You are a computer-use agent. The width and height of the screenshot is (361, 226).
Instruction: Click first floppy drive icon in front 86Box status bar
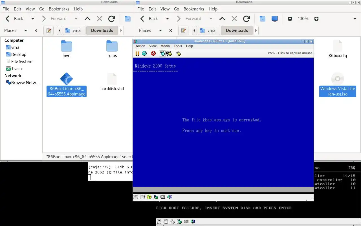[x=136, y=197]
